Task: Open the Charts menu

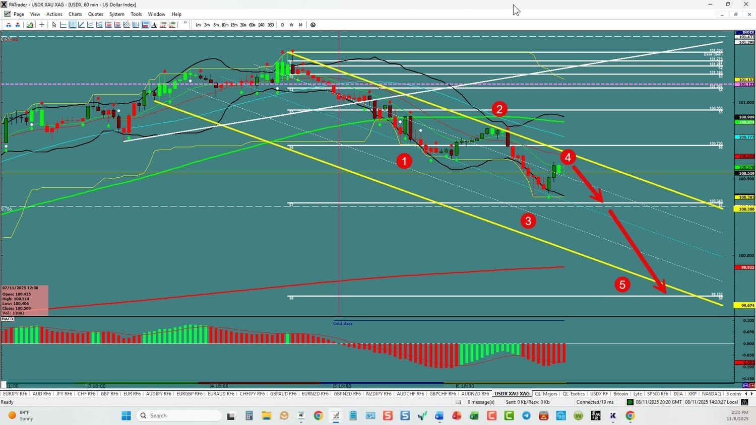Action: 75,14
